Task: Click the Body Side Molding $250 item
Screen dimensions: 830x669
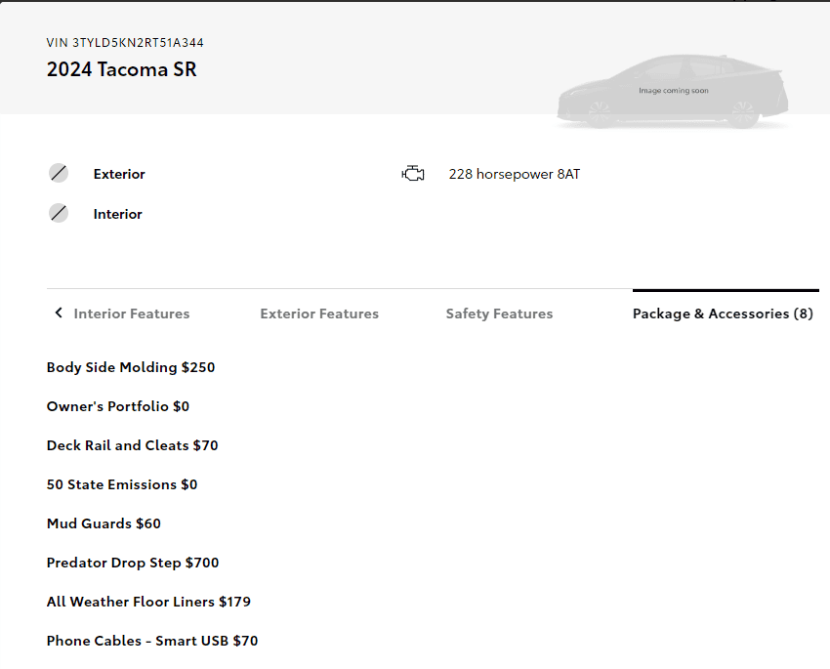Action: [x=131, y=367]
